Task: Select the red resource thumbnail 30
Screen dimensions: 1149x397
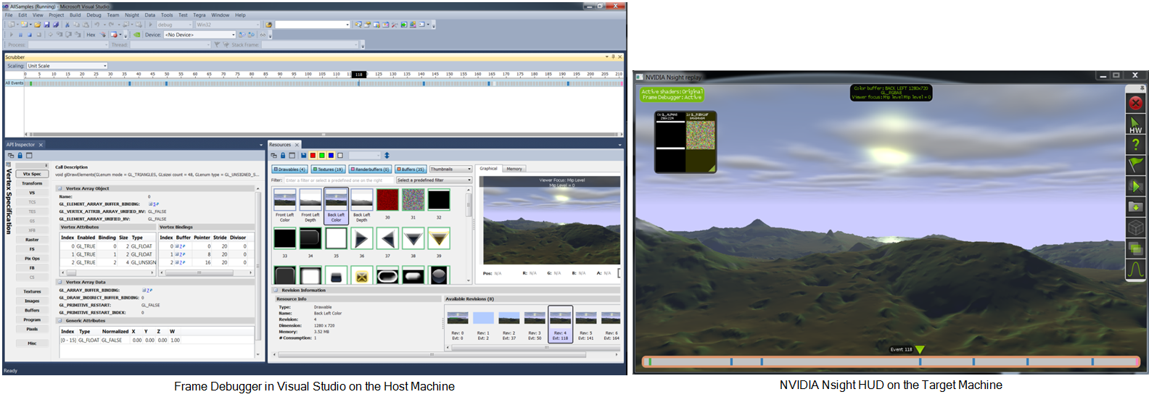Action: pyautogui.click(x=387, y=200)
